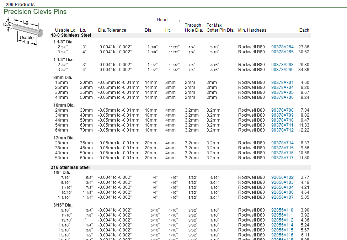Screen dimensions: 347x240
Task: Select part number 92056A102
Action: 282,177
